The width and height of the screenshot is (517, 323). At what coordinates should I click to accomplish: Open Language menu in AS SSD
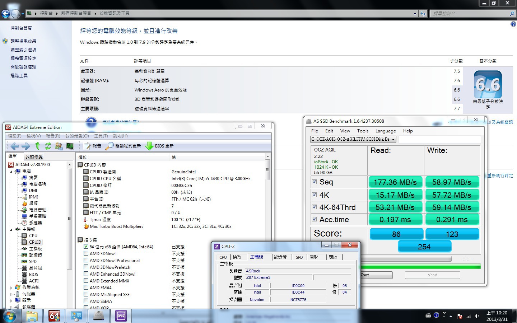[x=386, y=131]
